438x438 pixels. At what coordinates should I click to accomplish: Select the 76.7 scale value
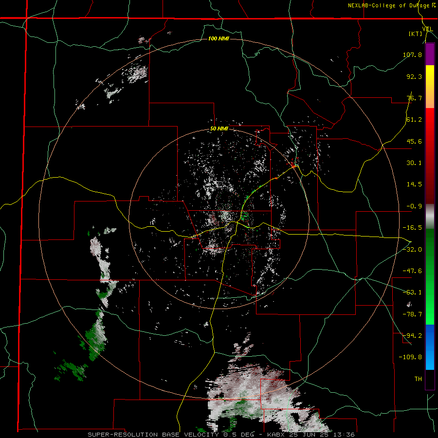tap(414, 98)
